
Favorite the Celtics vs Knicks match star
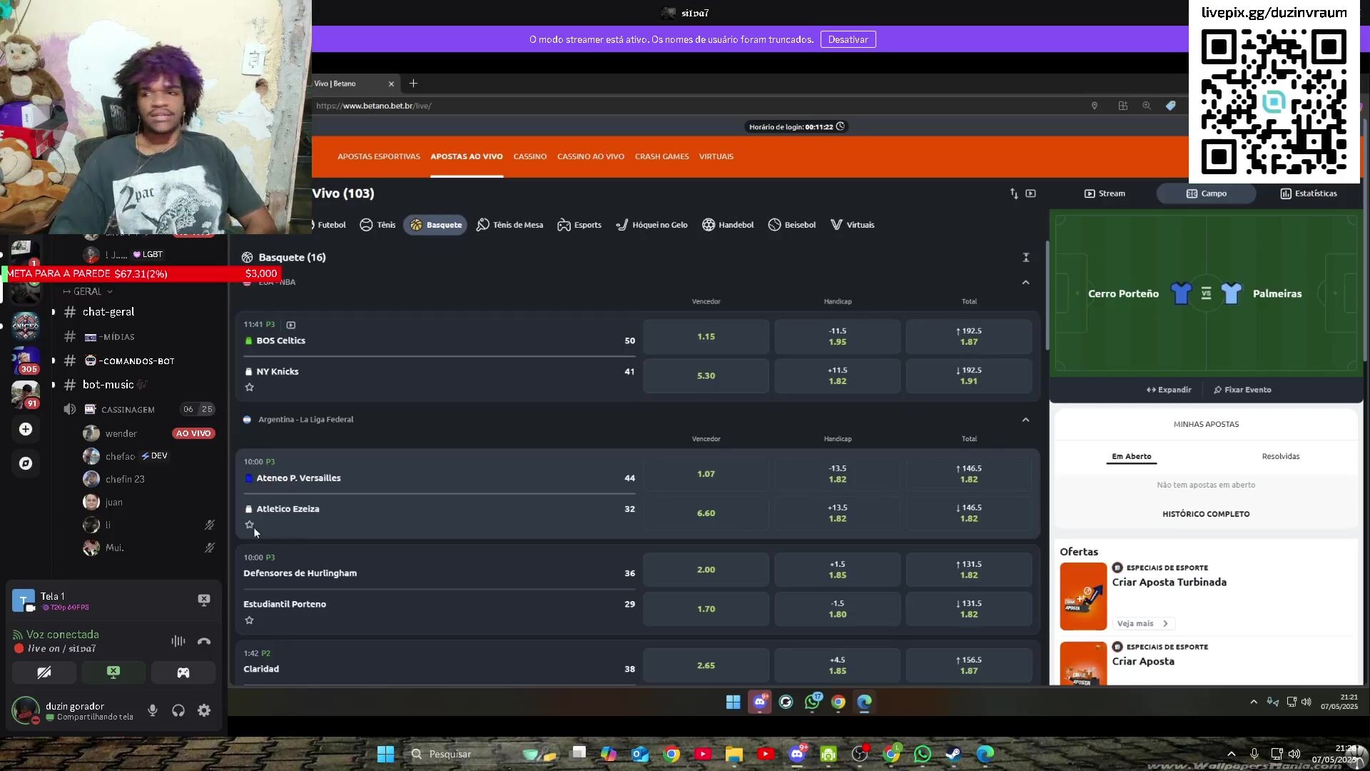249,387
